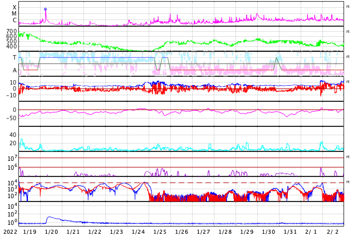Click the M flare class label
The height and width of the screenshot is (236, 353).
(14, 14)
